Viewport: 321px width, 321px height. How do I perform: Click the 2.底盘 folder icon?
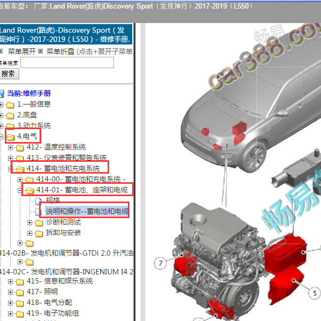tap(10, 115)
